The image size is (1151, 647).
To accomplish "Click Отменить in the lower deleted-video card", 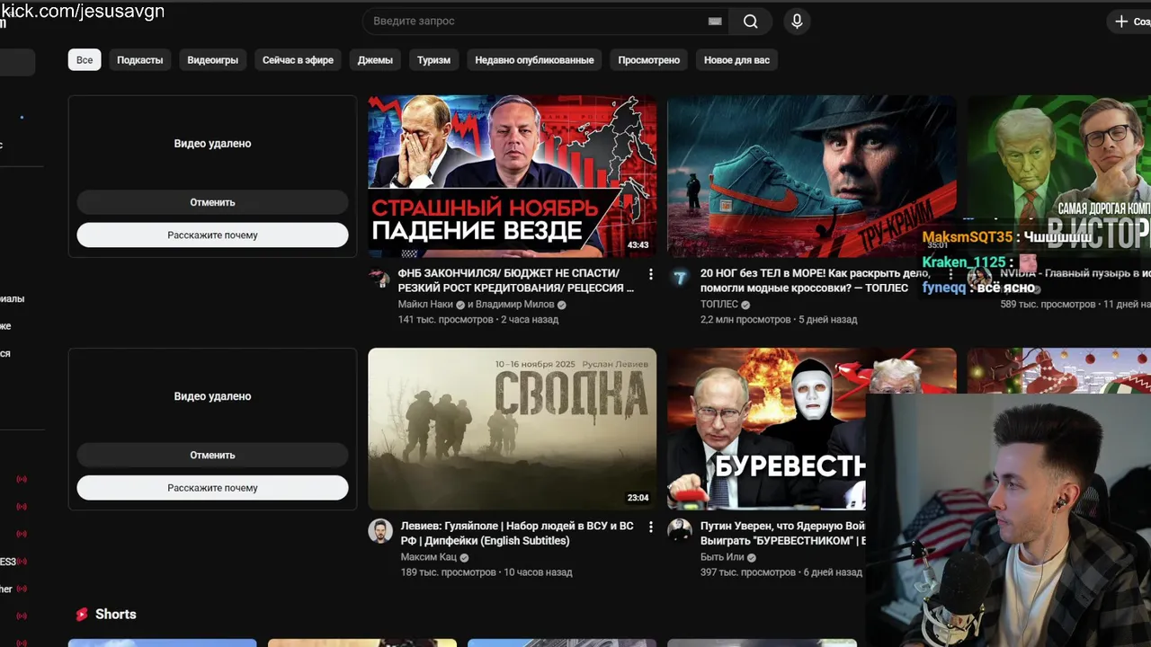I will coord(212,455).
